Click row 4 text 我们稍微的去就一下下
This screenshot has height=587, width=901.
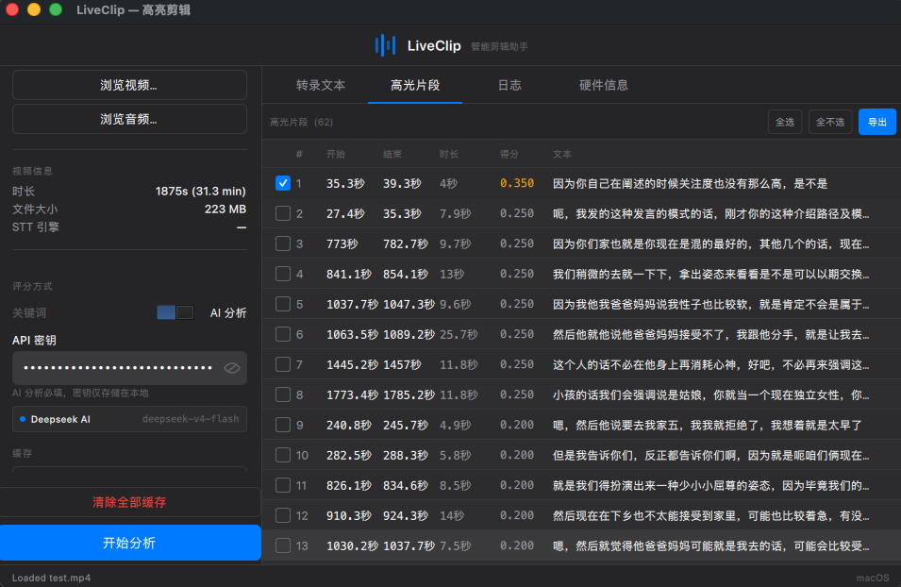tap(710, 275)
